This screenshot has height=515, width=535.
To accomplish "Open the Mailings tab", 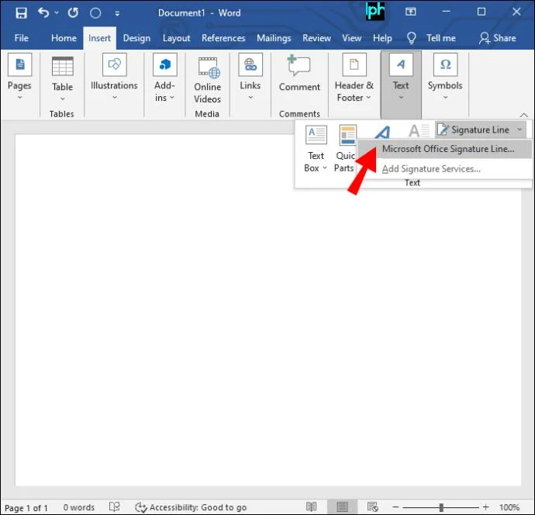I will tap(274, 38).
